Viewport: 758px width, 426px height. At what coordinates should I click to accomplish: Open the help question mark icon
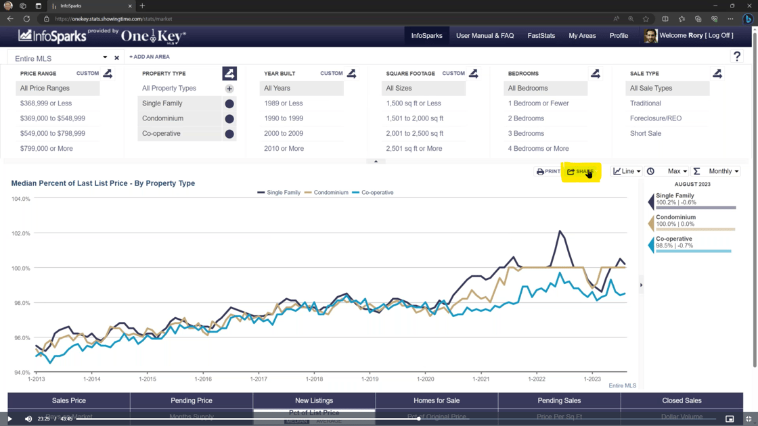pos(737,57)
